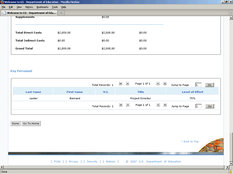The height and width of the screenshot is (174, 233).
Task: Select the Welcome to G5 browser tab
Action: [29, 13]
